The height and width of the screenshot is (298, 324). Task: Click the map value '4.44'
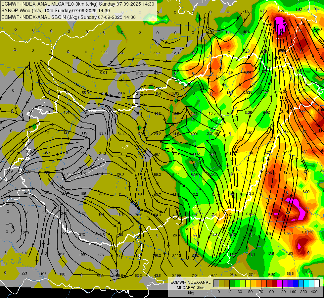pos(104,53)
